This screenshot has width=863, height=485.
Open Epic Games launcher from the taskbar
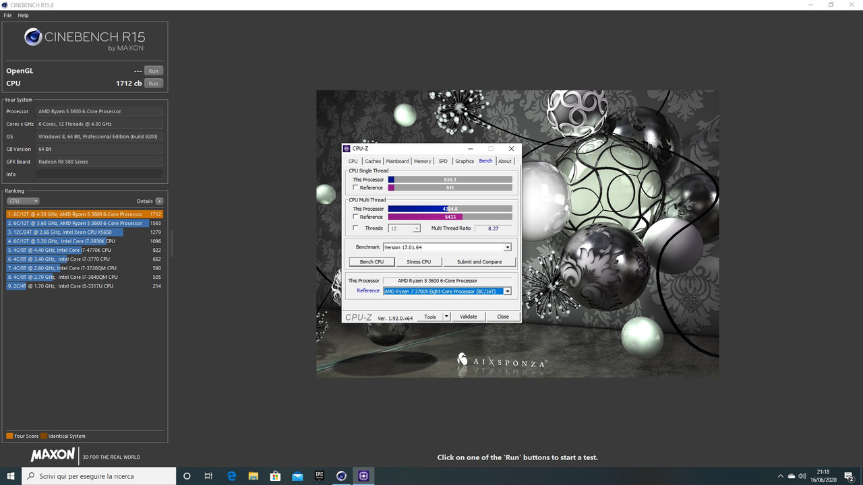coord(320,476)
